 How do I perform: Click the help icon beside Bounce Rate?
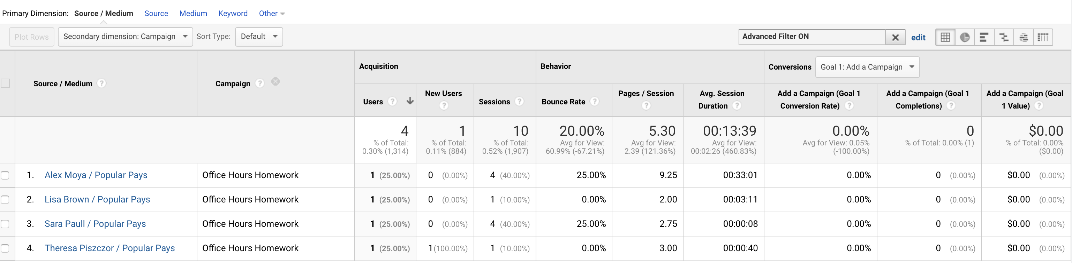coord(595,101)
